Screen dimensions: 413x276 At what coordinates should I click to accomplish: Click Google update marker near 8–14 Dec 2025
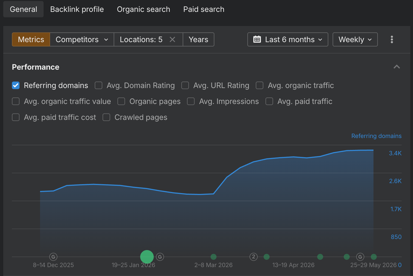[x=53, y=257]
